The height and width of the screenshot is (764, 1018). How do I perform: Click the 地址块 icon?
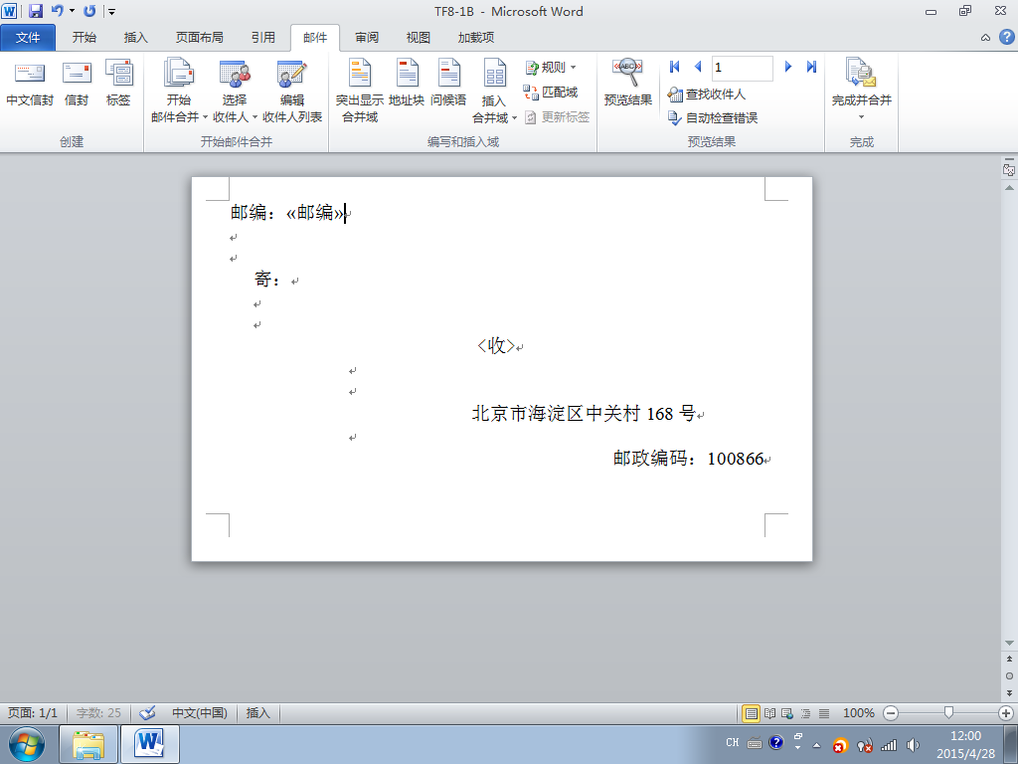[407, 83]
